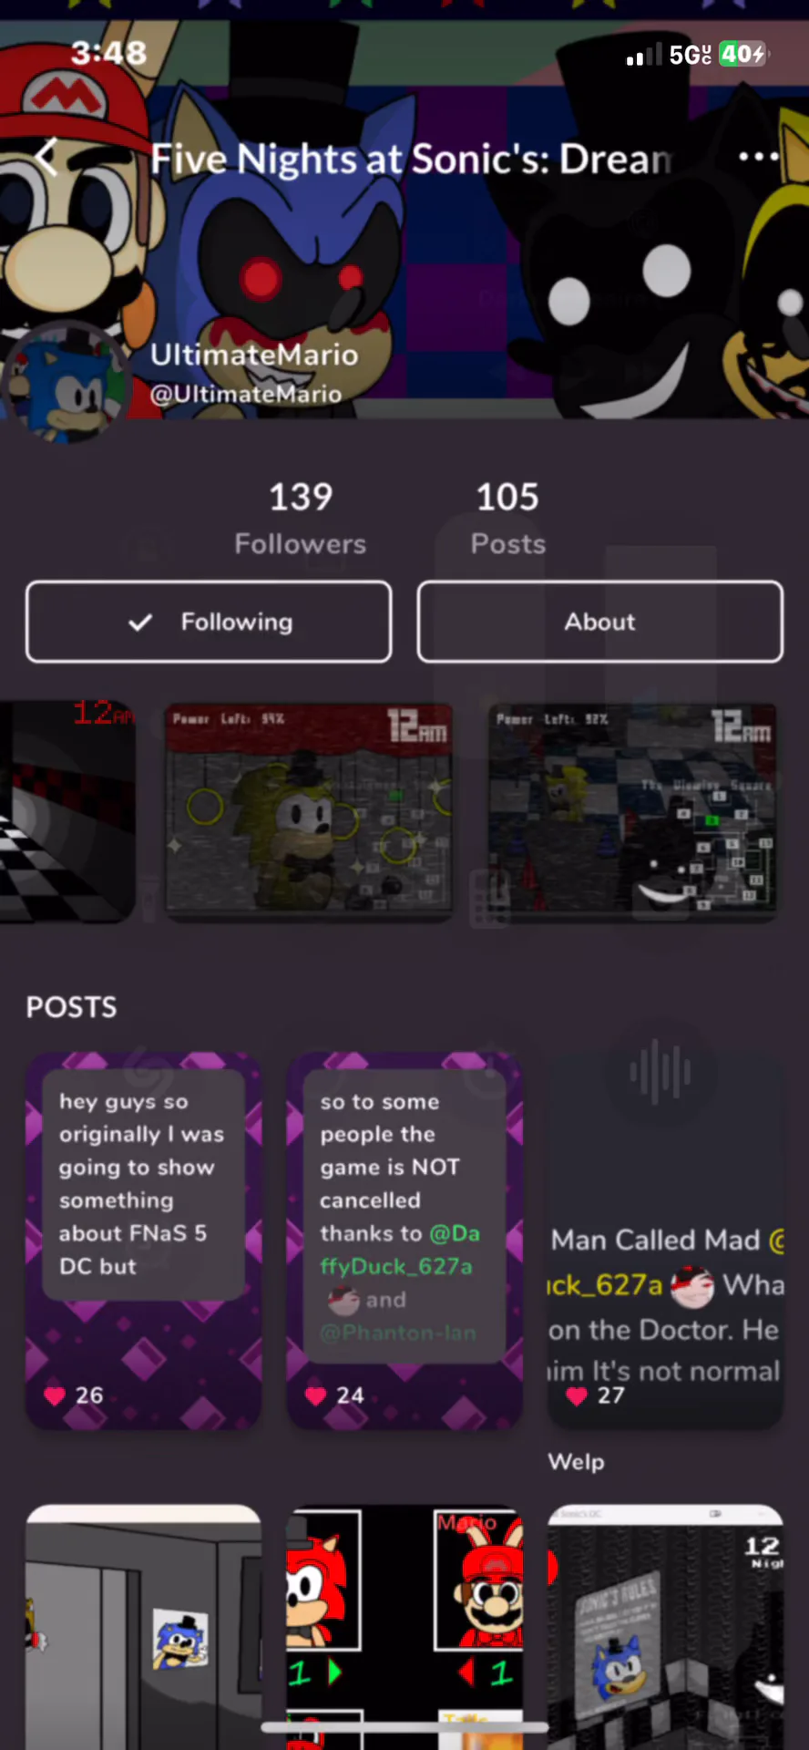Screen dimensions: 809x1750
Task: Open the Power Left 92% game screenshot
Action: 632,812
